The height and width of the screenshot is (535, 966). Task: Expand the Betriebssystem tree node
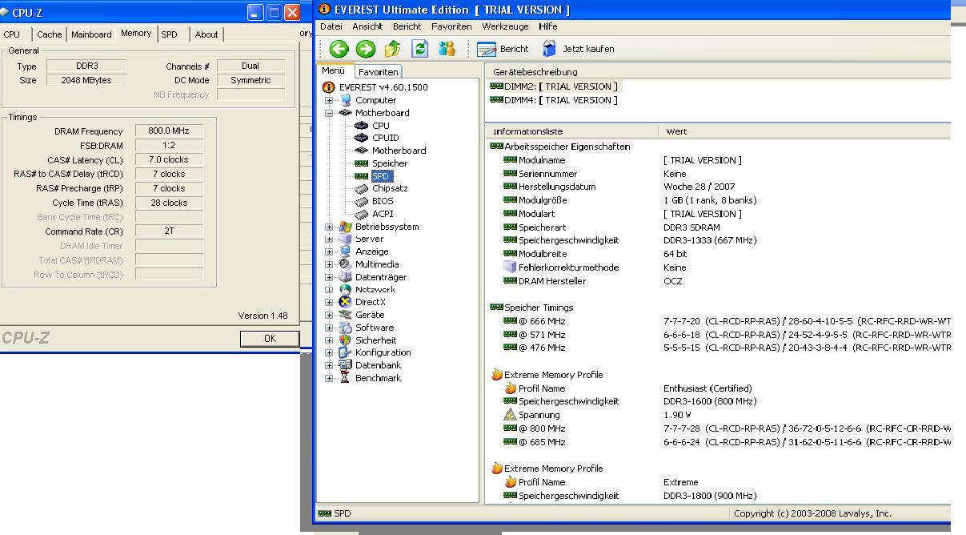329,227
